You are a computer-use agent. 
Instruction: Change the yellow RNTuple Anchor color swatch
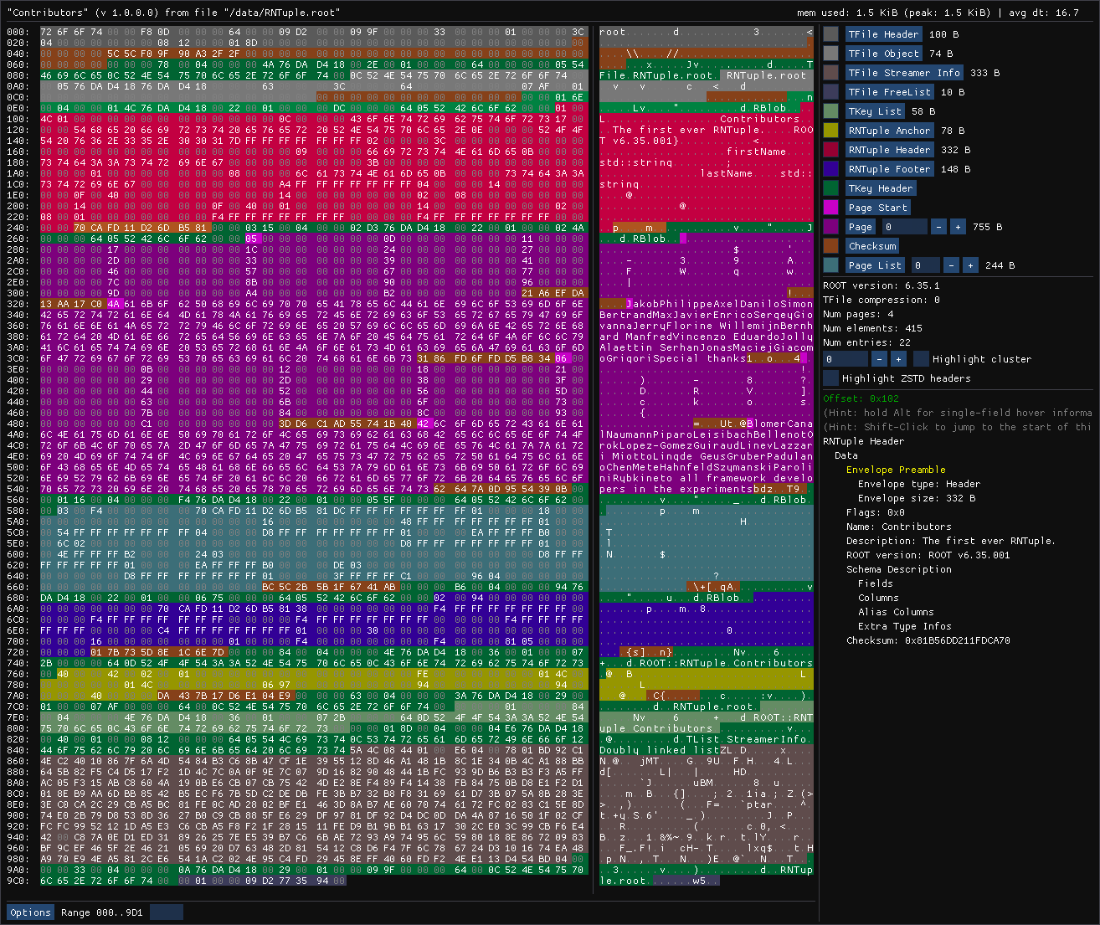click(x=830, y=131)
